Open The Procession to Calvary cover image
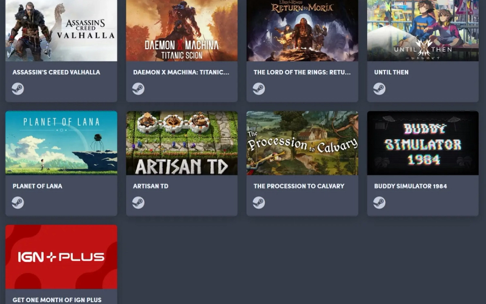The height and width of the screenshot is (304, 486). [x=303, y=143]
